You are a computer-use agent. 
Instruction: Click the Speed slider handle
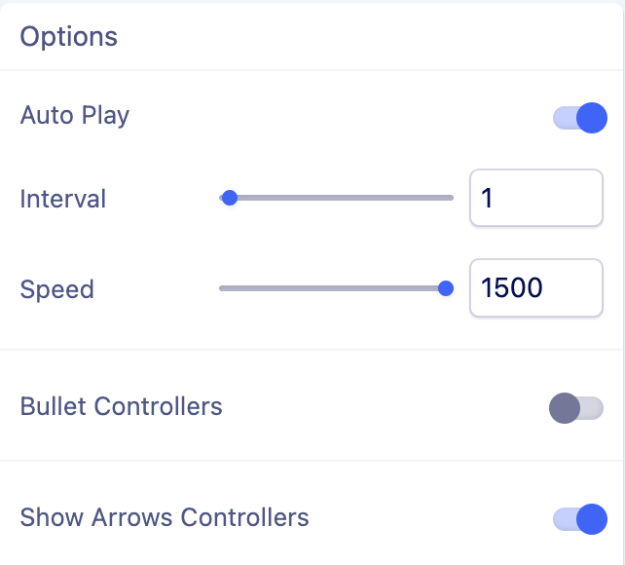(446, 288)
